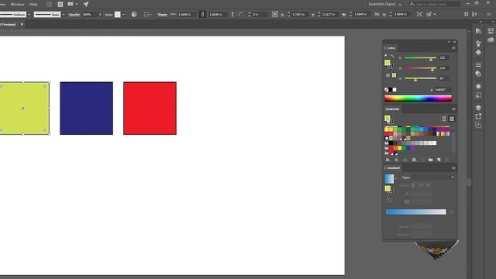496x279 pixels.
Task: Click the Shape label link
Action: click(162, 15)
